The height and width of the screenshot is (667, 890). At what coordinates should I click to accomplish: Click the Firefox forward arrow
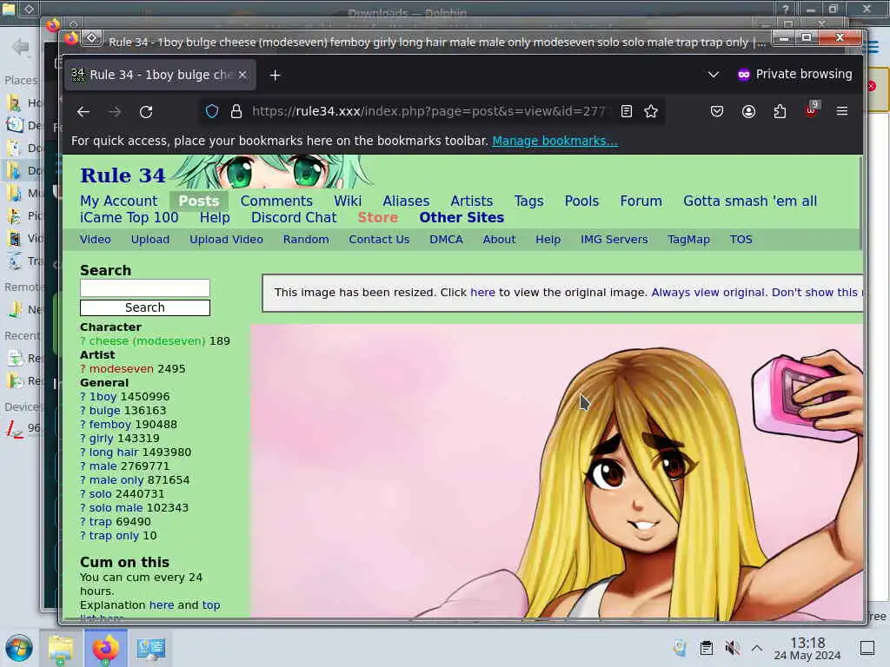115,112
